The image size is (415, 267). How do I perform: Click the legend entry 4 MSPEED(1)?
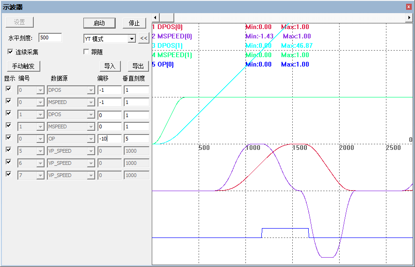[172, 55]
